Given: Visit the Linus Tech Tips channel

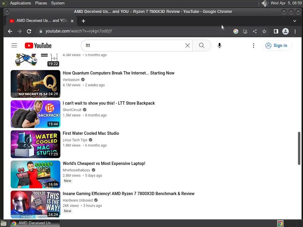Looking at the screenshot, I should click(75, 140).
